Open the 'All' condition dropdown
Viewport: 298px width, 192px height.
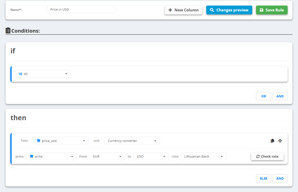pos(43,74)
